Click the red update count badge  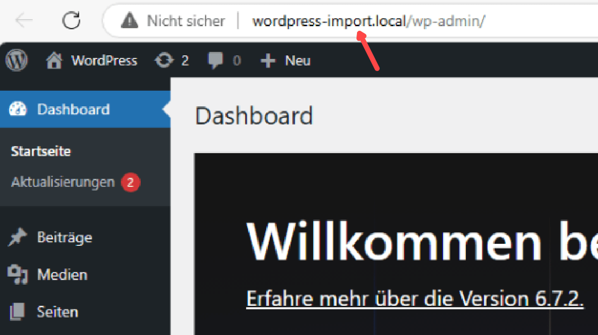tap(130, 182)
